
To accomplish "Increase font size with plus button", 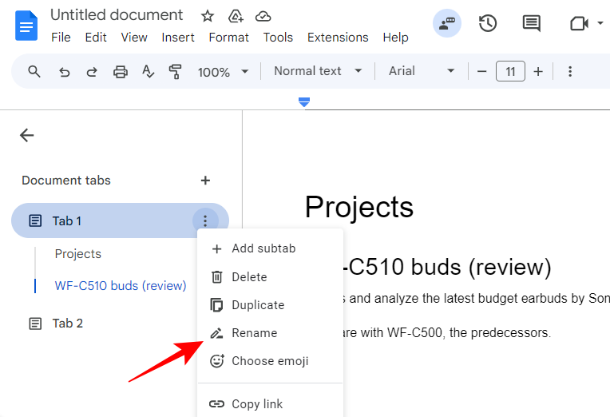I will pos(538,72).
